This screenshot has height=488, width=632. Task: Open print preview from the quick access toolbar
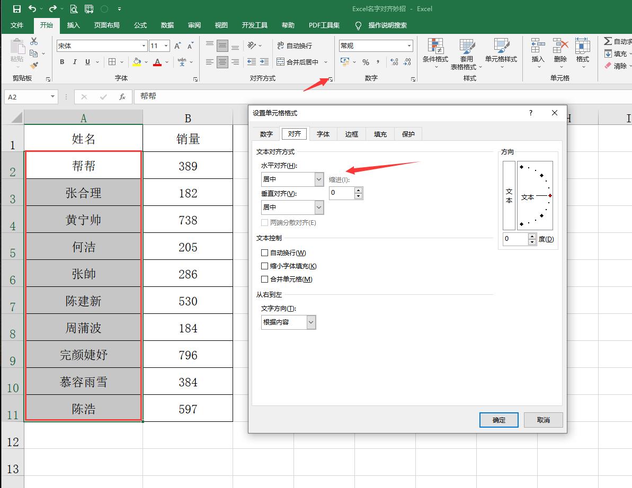coord(74,9)
